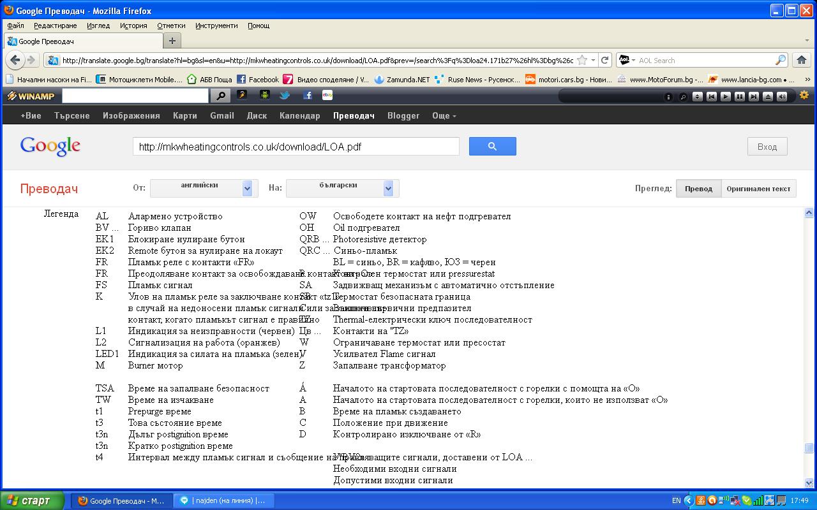Pause playback in the Winamp toolbar

(x=740, y=96)
